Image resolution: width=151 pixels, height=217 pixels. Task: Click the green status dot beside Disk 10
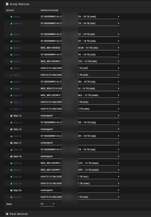(x=11, y=95)
